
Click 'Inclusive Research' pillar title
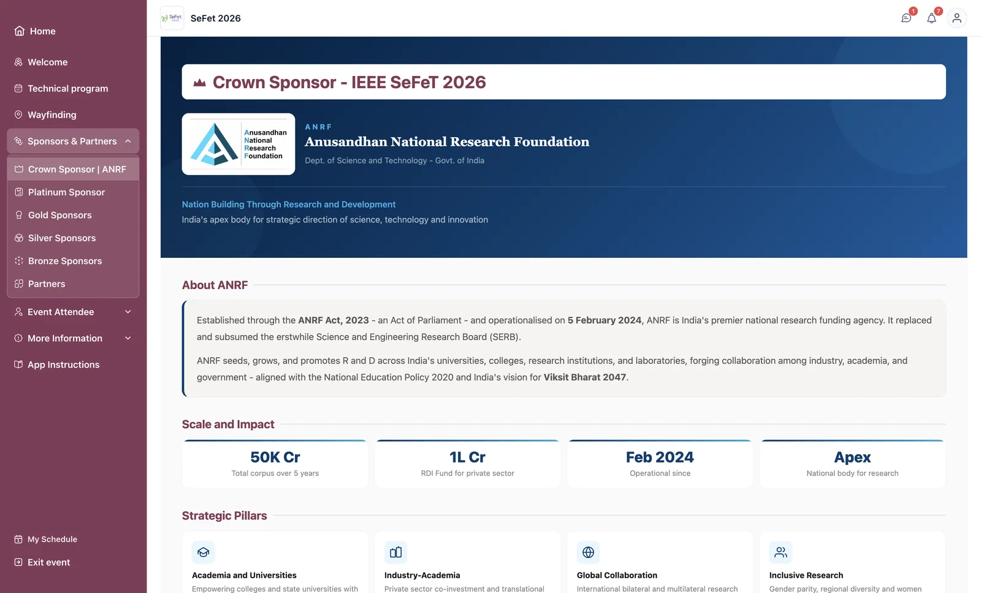806,576
